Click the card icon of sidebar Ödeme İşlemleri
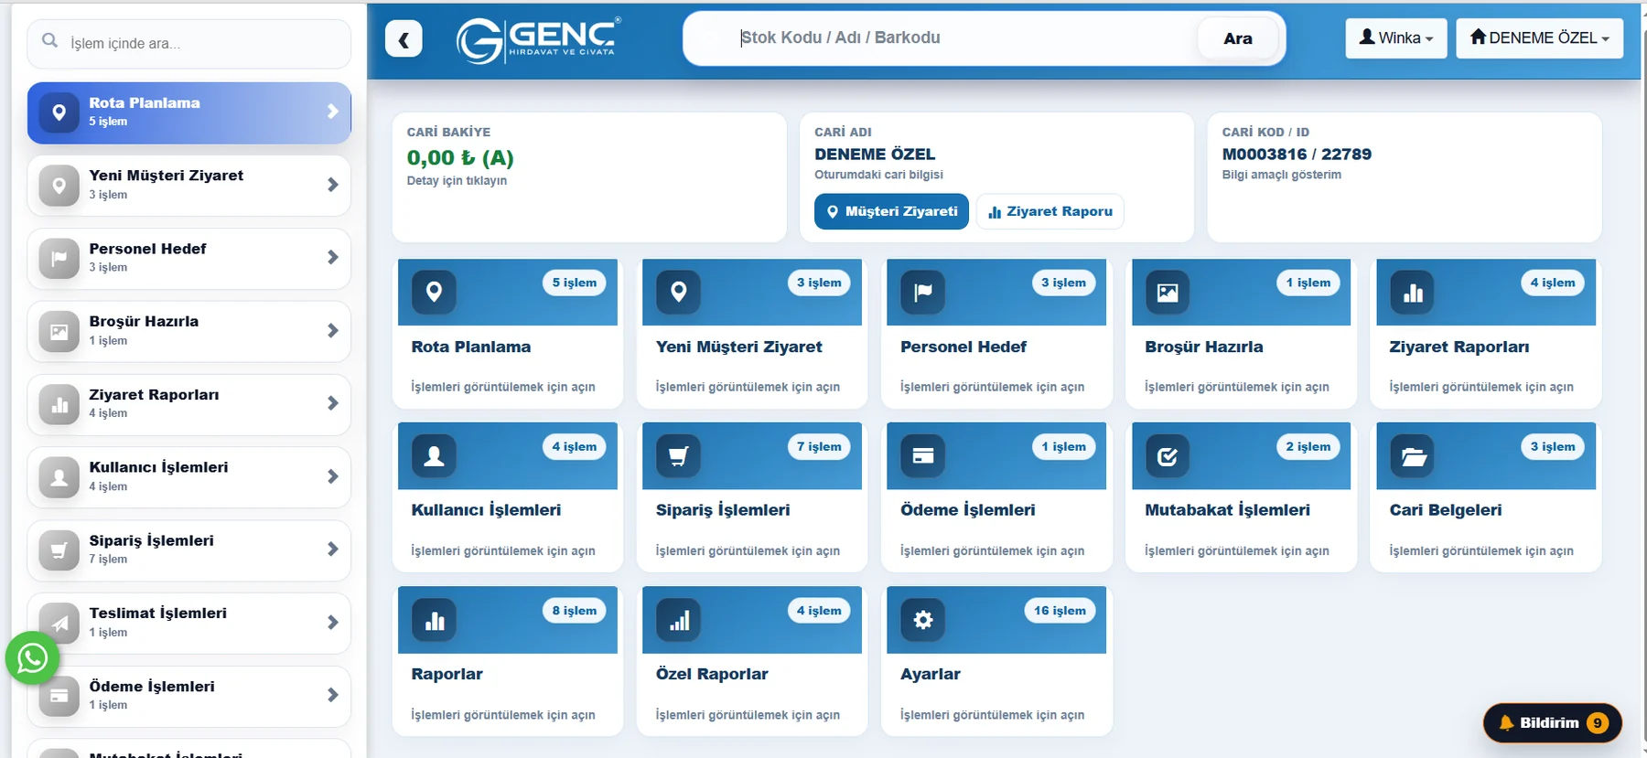 pos(59,696)
